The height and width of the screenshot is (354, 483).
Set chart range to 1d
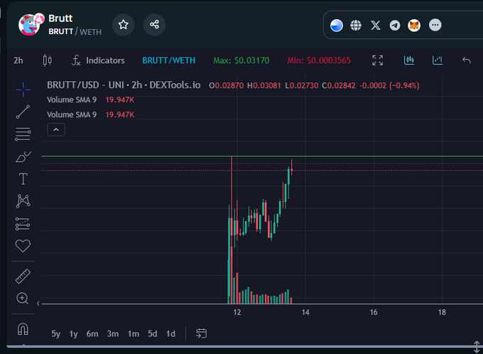tap(170, 334)
